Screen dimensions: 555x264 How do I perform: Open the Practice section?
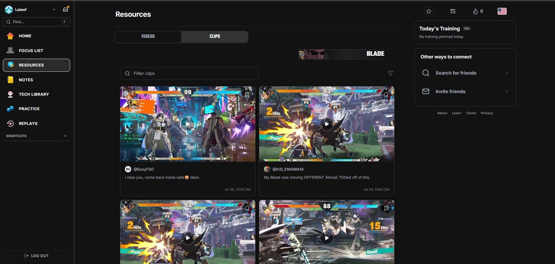(37, 109)
